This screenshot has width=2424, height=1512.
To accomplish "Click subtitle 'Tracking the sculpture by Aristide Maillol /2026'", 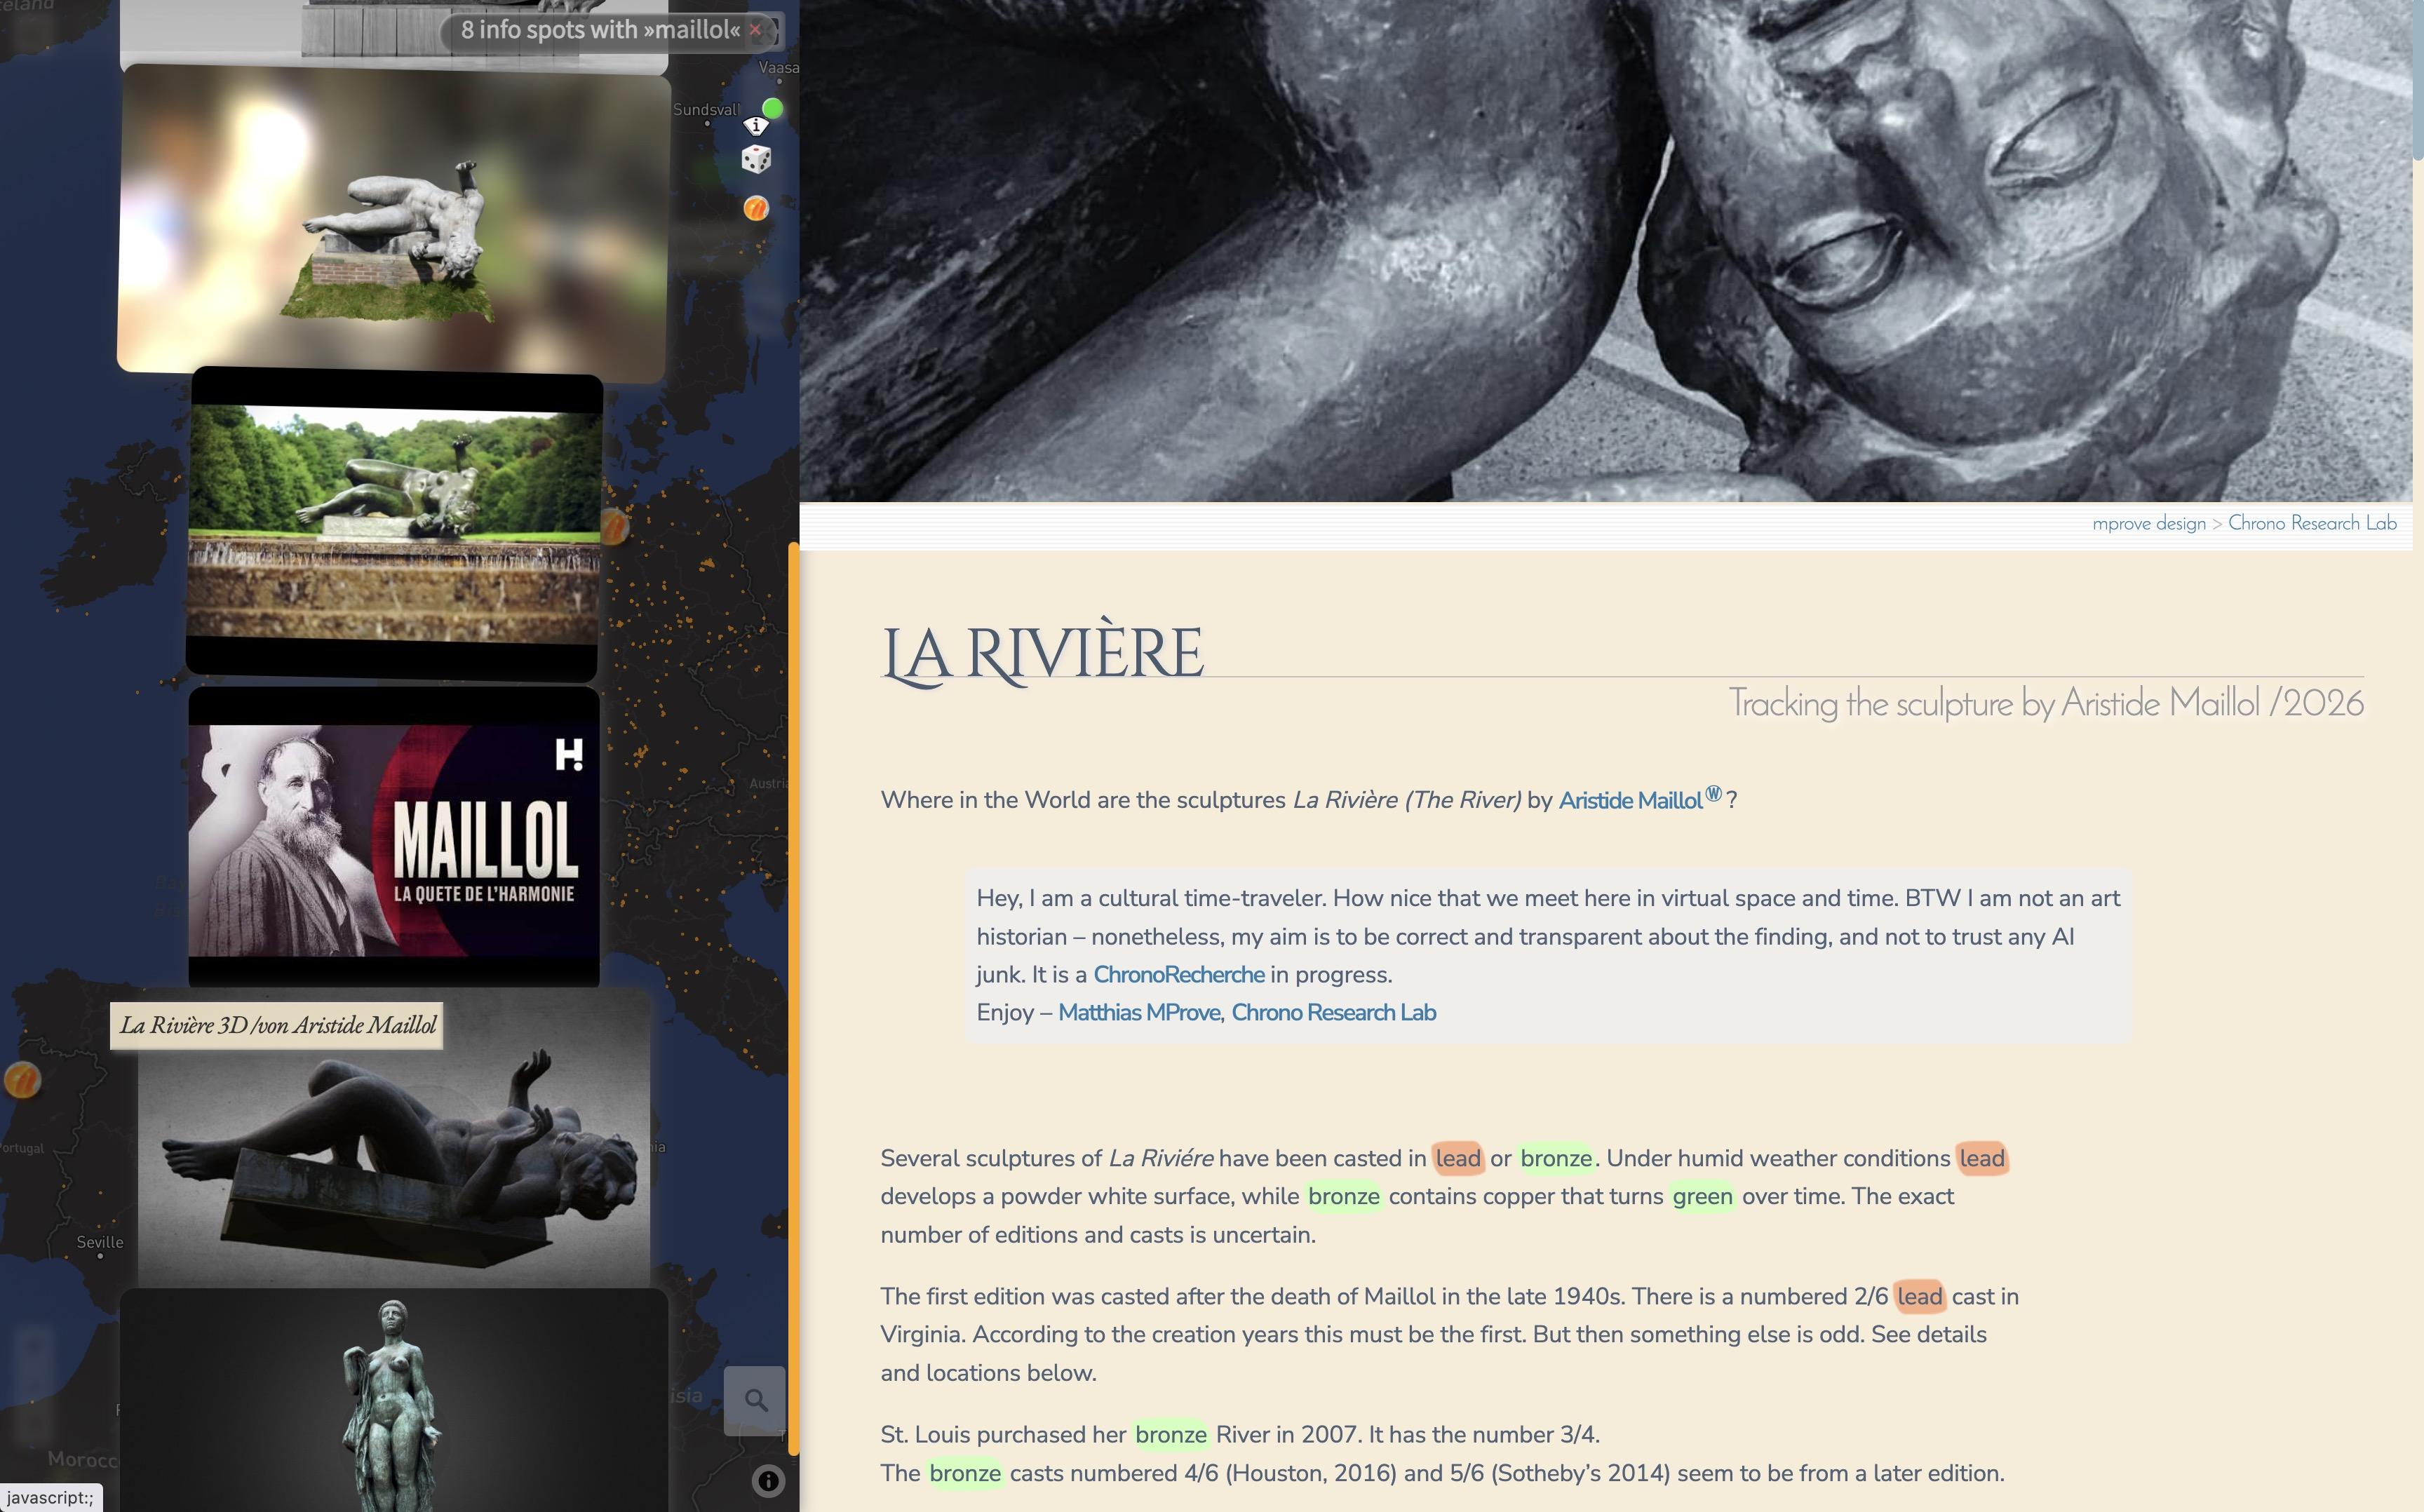I will pyautogui.click(x=2045, y=703).
